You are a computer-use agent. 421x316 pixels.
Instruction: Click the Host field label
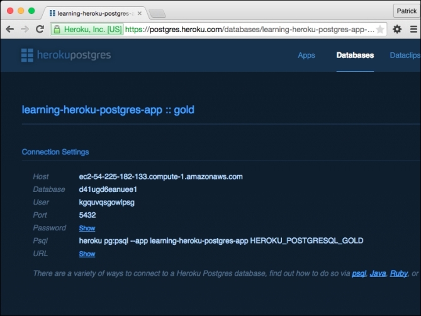pos(41,177)
